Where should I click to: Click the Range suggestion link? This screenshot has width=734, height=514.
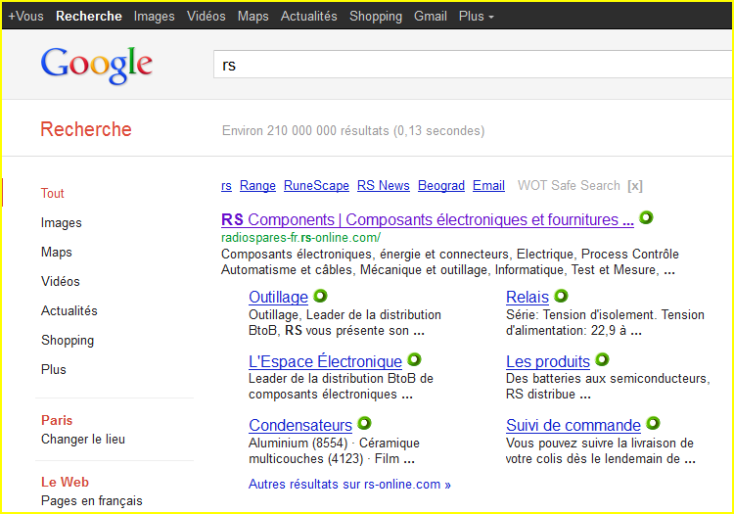pos(257,186)
